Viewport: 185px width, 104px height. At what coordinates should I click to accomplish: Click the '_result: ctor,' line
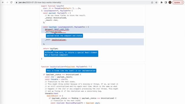tap(51, 20)
